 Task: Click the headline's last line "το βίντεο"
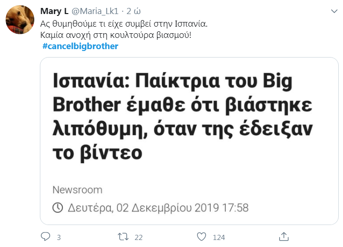point(97,153)
